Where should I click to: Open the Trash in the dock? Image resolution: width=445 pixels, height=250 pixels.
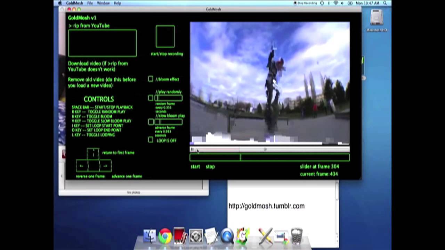297,236
